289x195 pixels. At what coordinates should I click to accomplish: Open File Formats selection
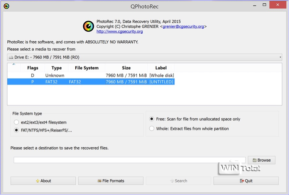coord(111,181)
